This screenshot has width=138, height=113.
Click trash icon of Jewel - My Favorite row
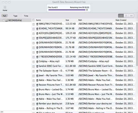pyautogui.click(x=37, y=76)
